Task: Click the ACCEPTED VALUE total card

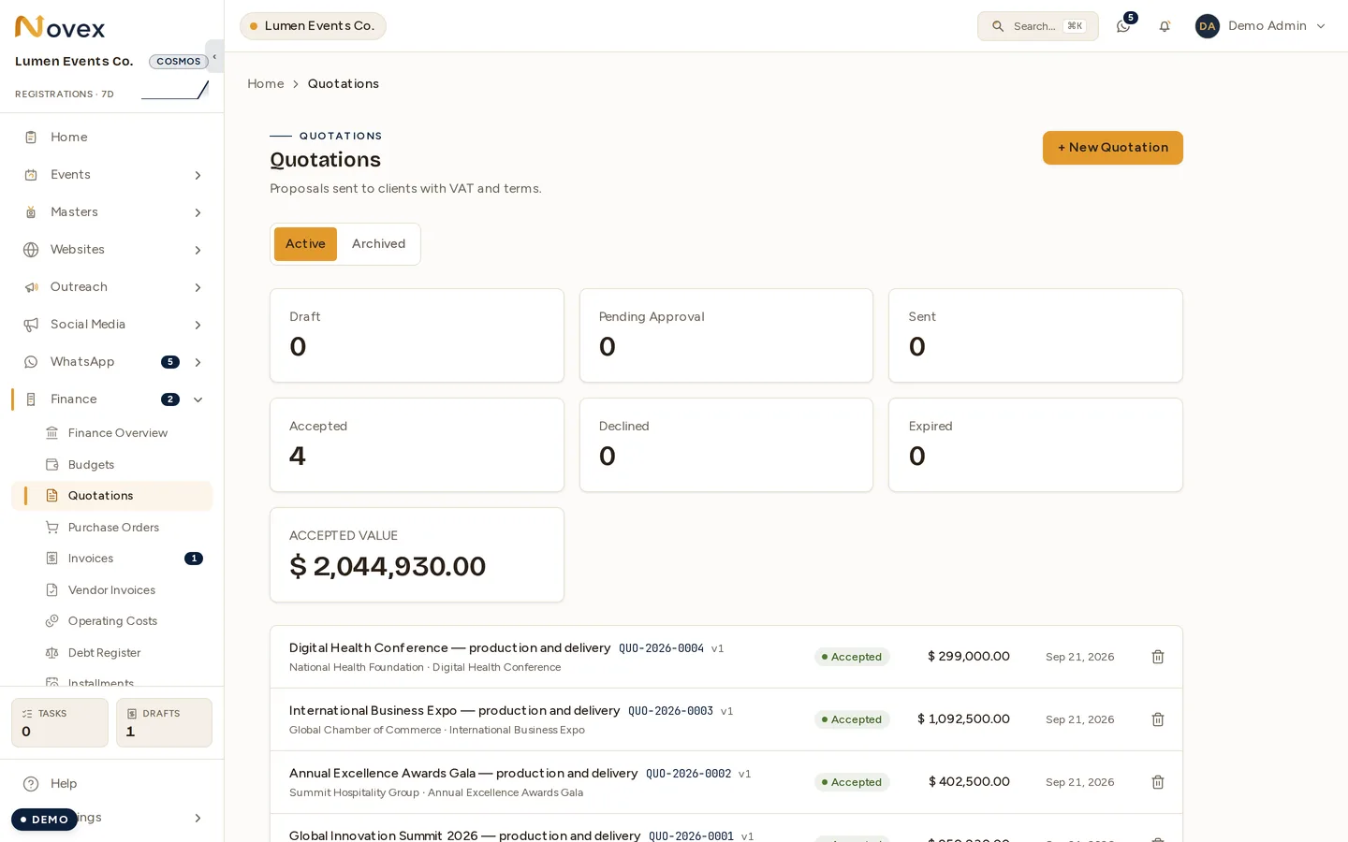Action: click(417, 555)
